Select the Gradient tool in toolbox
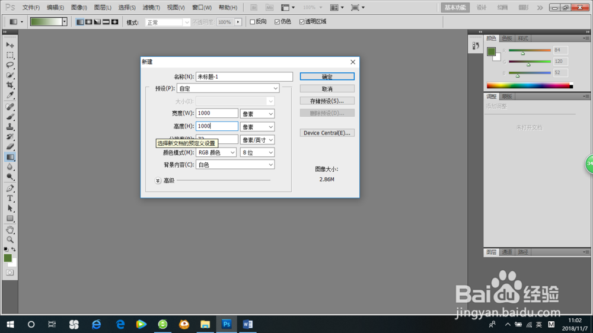The width and height of the screenshot is (593, 333). point(10,157)
